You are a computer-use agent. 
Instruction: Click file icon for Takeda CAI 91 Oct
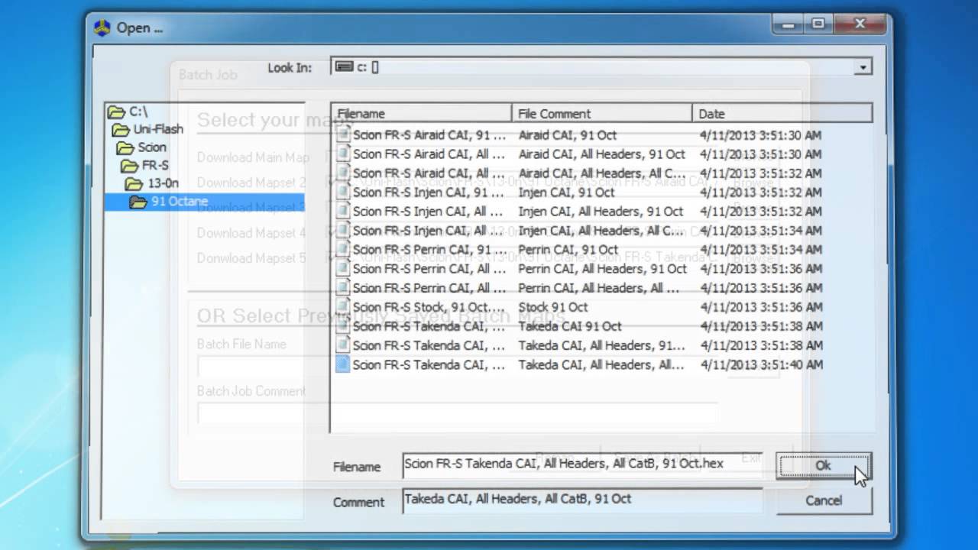[342, 326]
